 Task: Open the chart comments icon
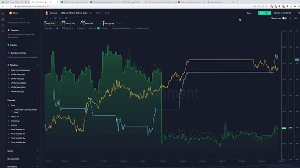click(x=97, y=13)
